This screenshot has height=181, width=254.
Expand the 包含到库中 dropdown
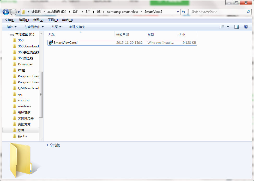(x=34, y=27)
